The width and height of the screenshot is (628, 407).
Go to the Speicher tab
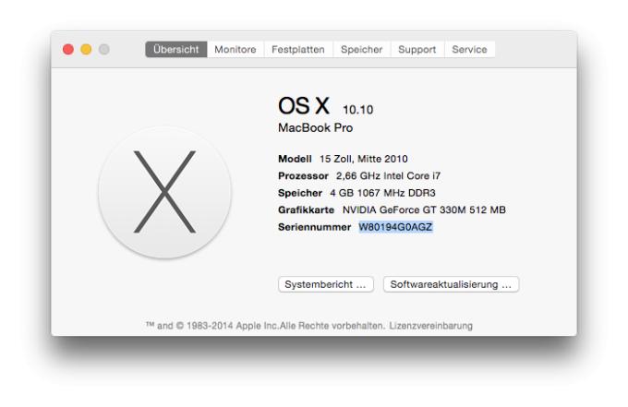click(x=362, y=49)
